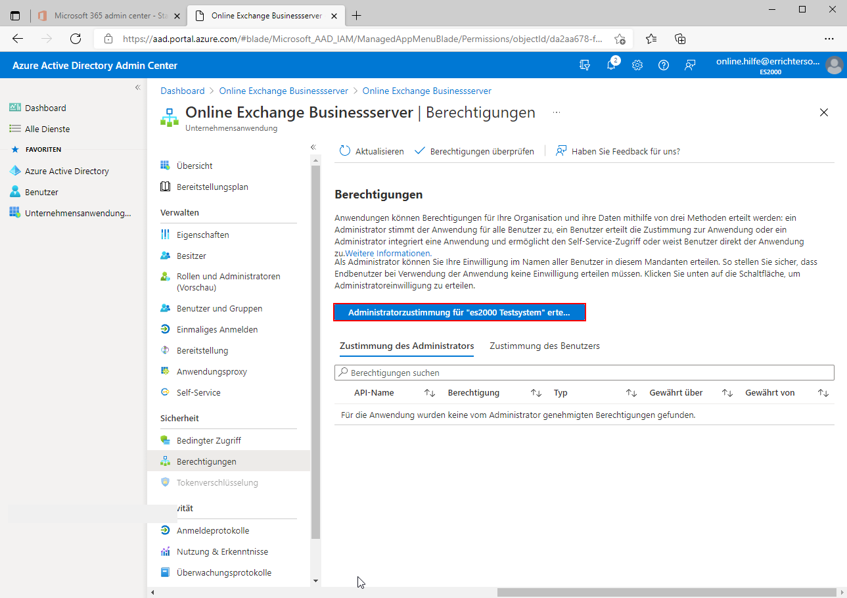Screen dimensions: 847x598
Task: Click the Einmaliges Anmelden icon
Action: click(166, 329)
